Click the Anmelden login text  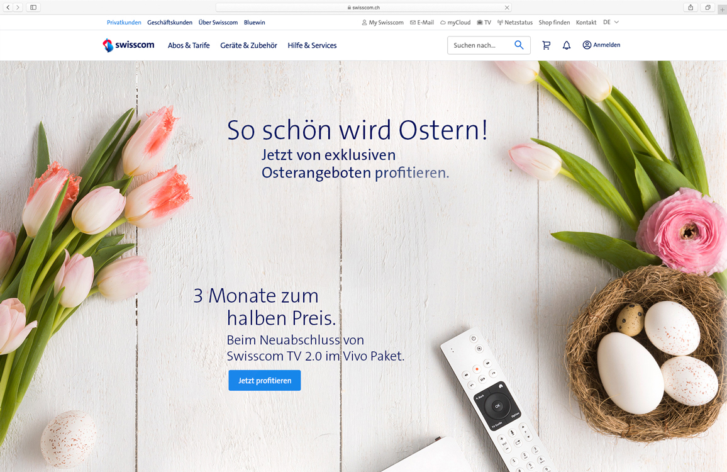(606, 45)
